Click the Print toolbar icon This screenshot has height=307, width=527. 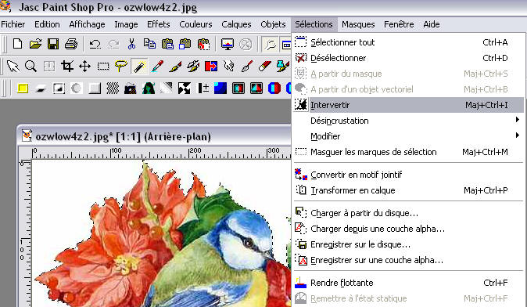71,44
